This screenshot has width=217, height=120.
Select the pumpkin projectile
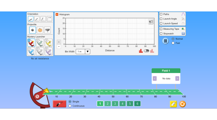coord(40,30)
